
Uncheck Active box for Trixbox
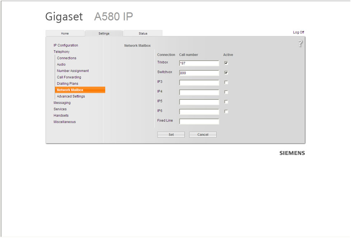(x=226, y=63)
